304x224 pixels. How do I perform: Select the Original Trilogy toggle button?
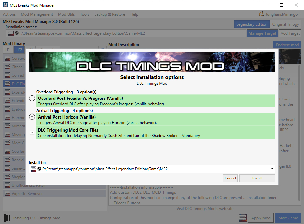(x=285, y=24)
